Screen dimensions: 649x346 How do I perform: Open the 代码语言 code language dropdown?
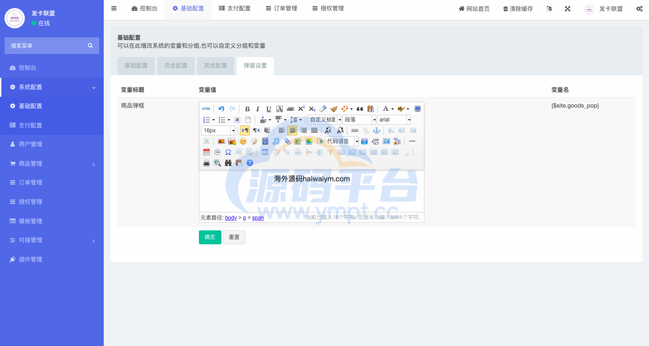click(x=342, y=141)
